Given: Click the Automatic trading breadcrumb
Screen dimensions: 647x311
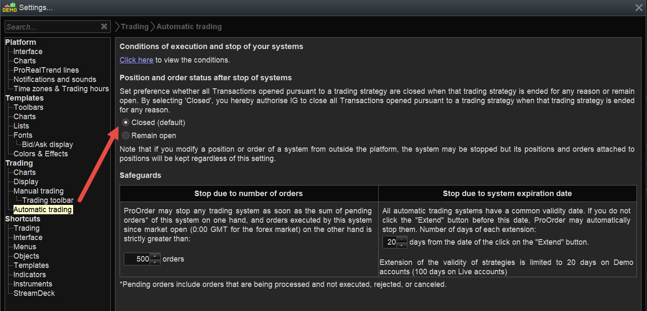Looking at the screenshot, I should [x=189, y=27].
